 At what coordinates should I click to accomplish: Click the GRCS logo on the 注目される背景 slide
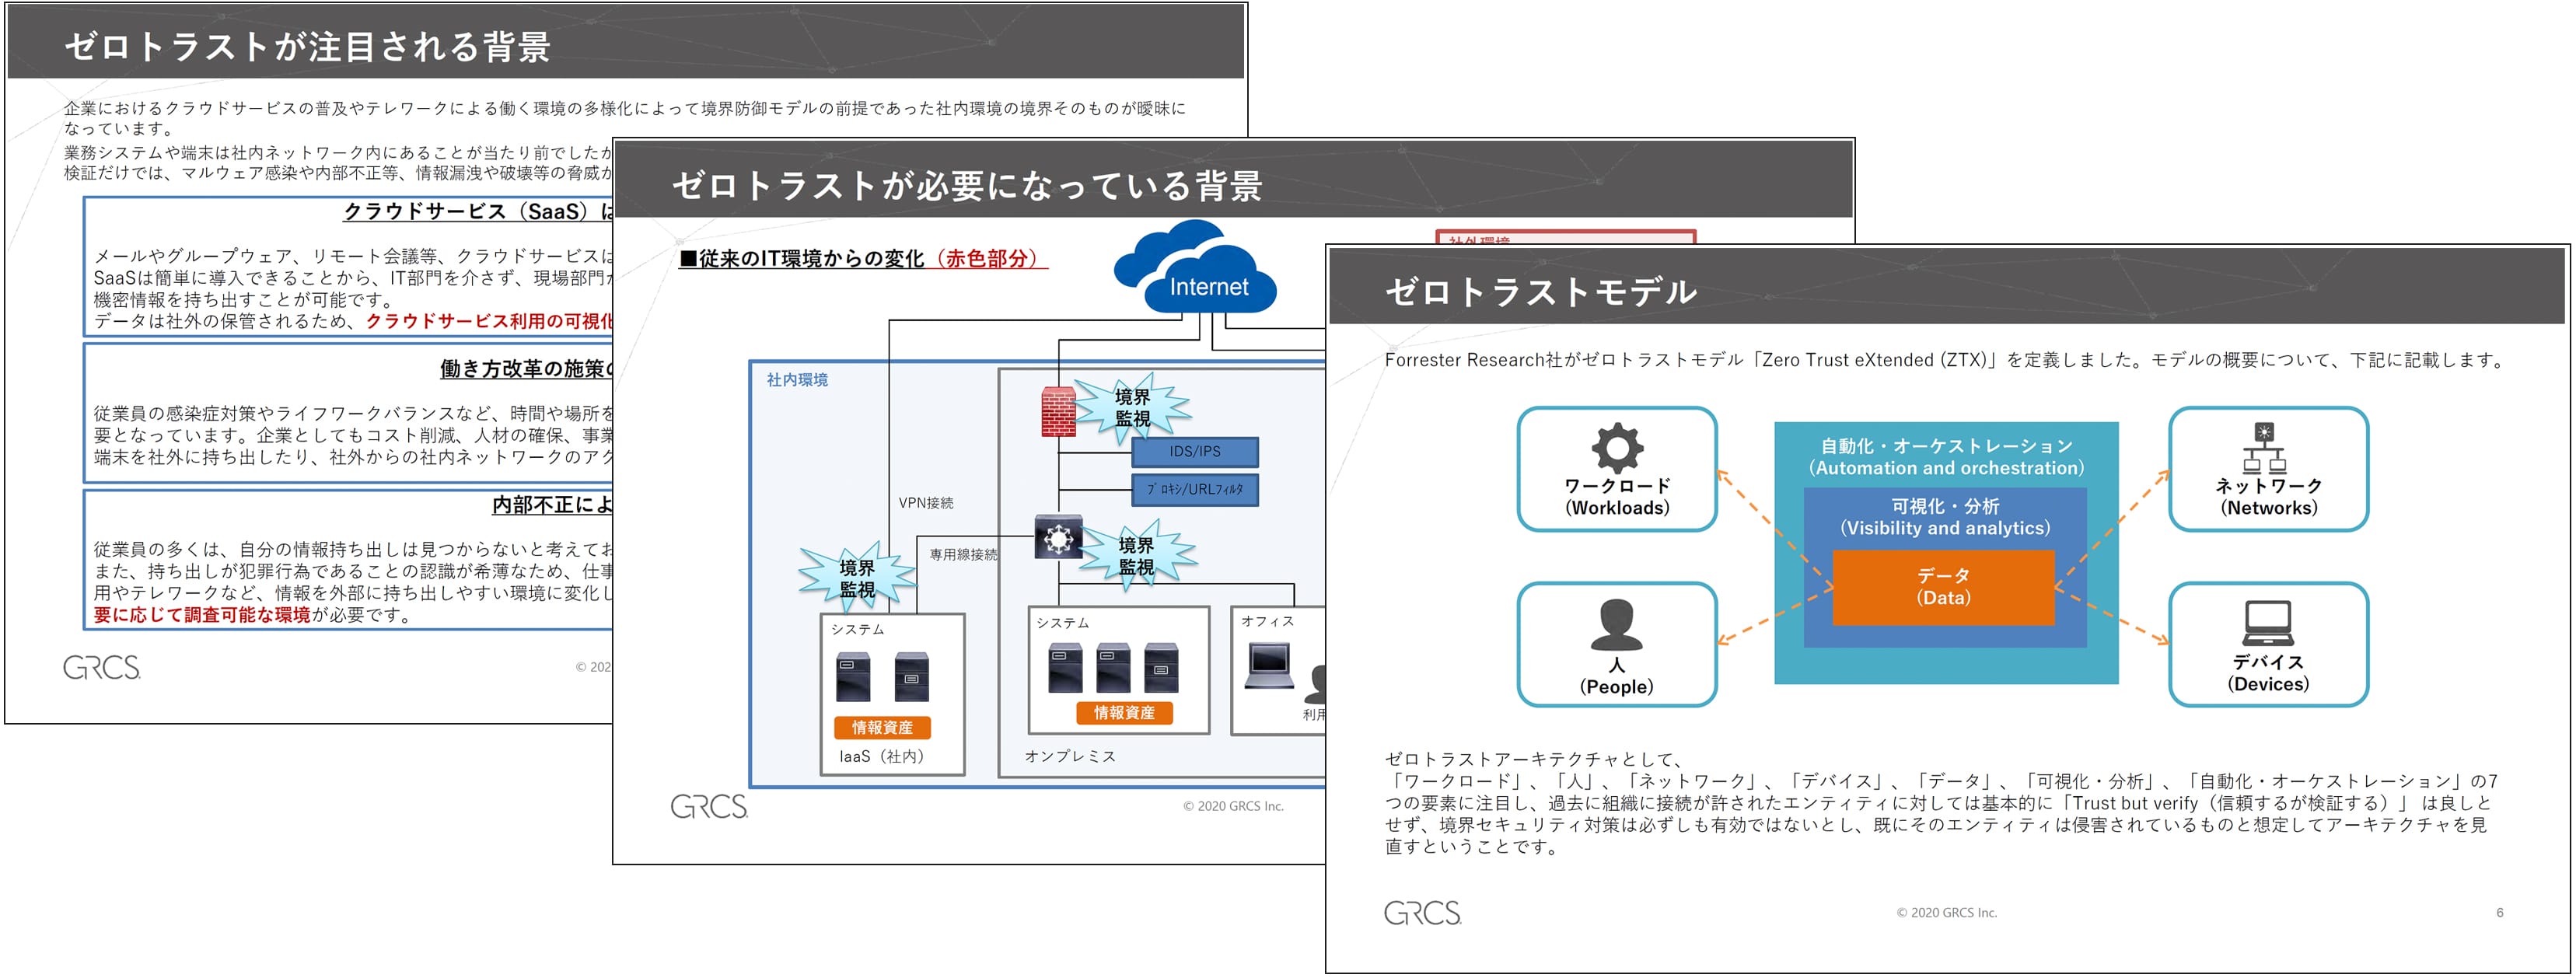(x=102, y=667)
